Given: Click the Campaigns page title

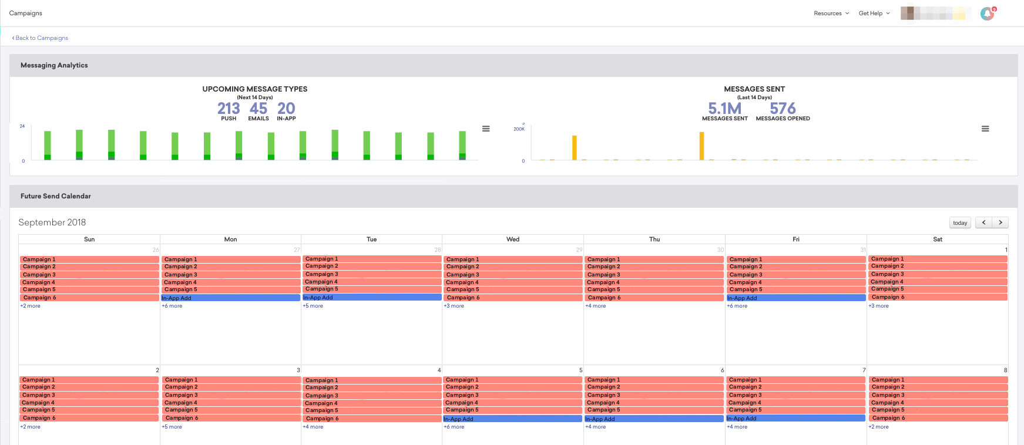Looking at the screenshot, I should [x=26, y=13].
